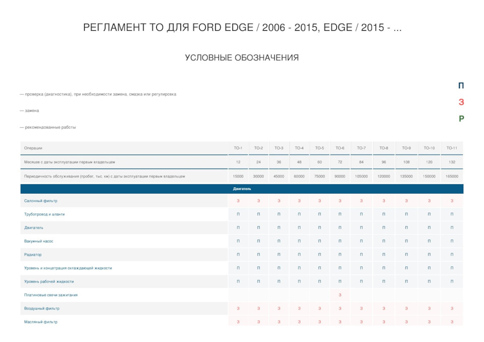Click Вакумный насос П under ТО-8
484x342 pixels.
[384, 241]
